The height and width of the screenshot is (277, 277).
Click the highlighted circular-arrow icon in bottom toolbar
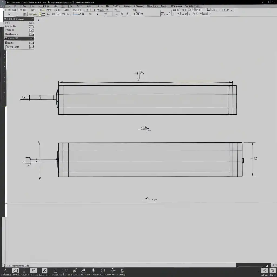(15, 271)
